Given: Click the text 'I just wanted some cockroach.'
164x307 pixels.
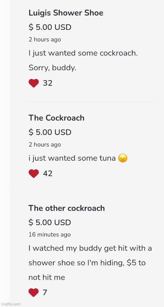Looking at the screenshot, I should pos(83,53).
